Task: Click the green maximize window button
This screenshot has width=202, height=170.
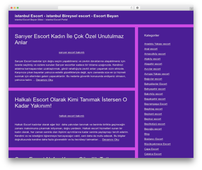Action: [18, 8]
